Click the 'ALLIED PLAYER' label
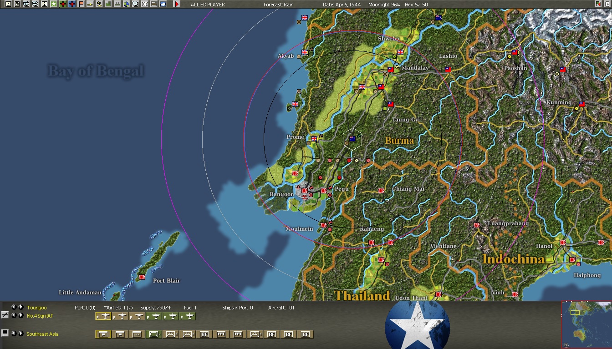The height and width of the screenshot is (349, 612). click(207, 5)
